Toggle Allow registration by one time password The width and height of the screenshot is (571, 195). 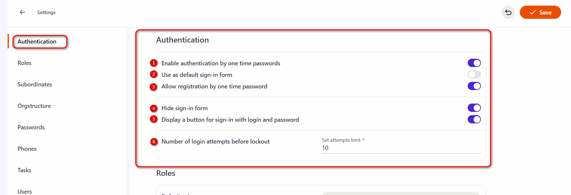pos(474,86)
